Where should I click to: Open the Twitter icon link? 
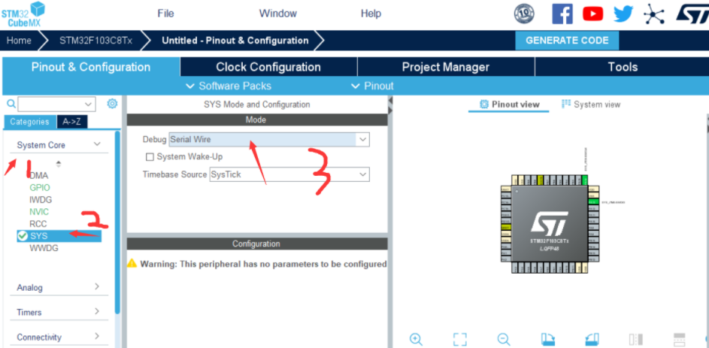(623, 14)
